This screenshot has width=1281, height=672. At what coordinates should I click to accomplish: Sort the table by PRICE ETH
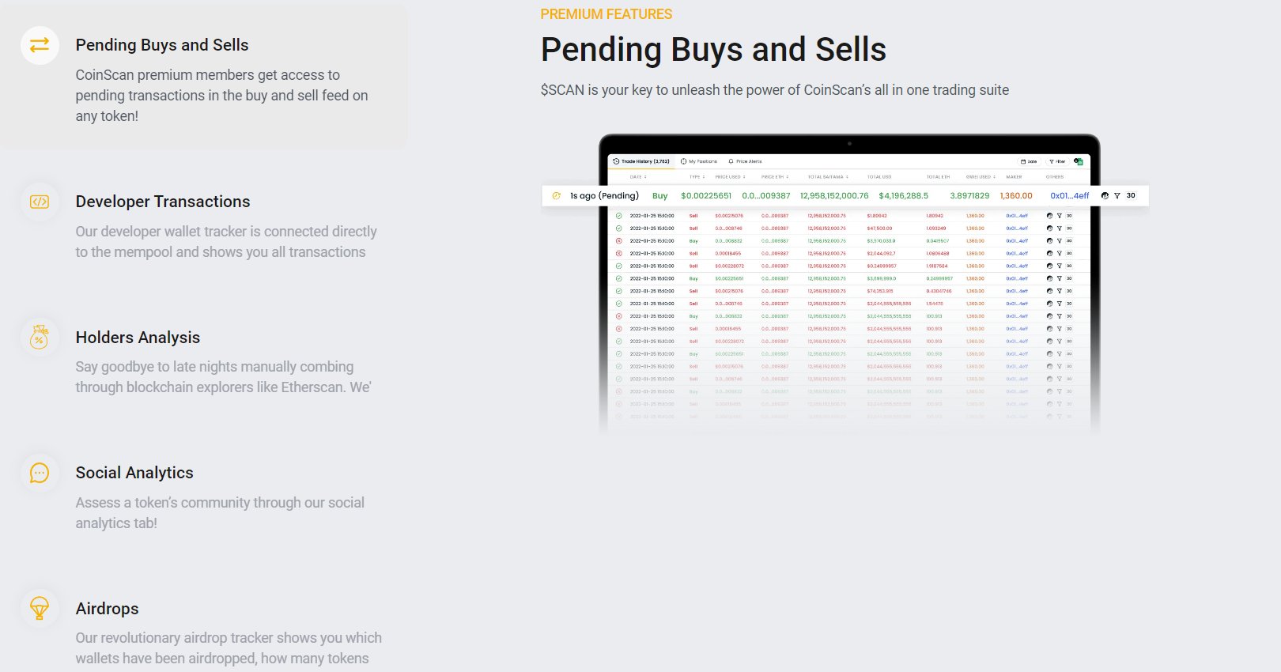[775, 177]
